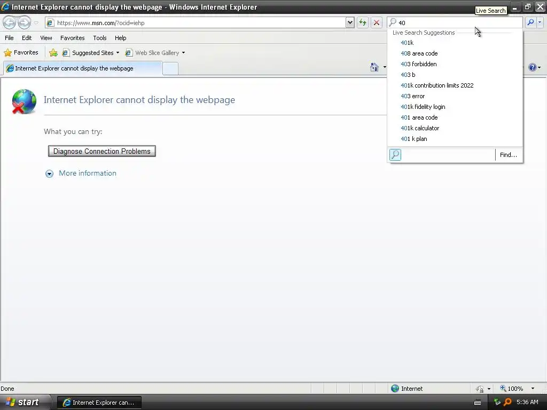Click the Find... button in search dropdown
This screenshot has height=410, width=547.
pos(509,155)
